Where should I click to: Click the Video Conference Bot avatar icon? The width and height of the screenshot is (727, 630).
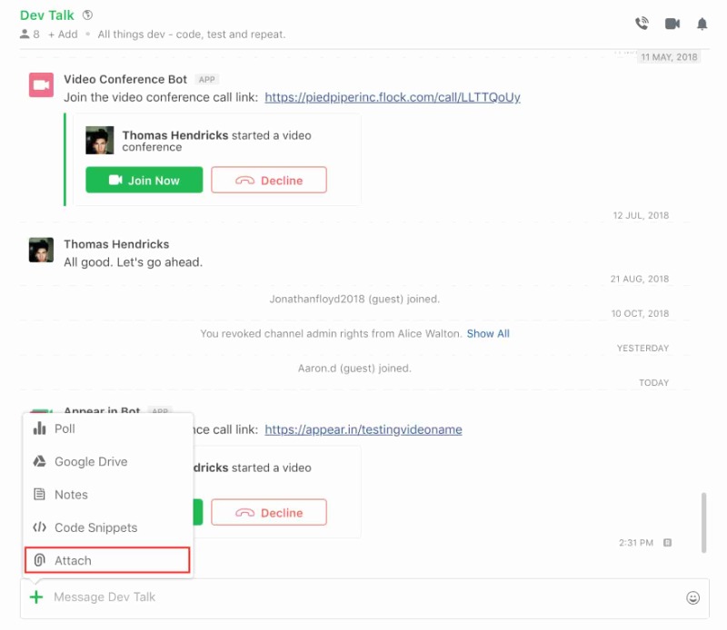point(41,84)
